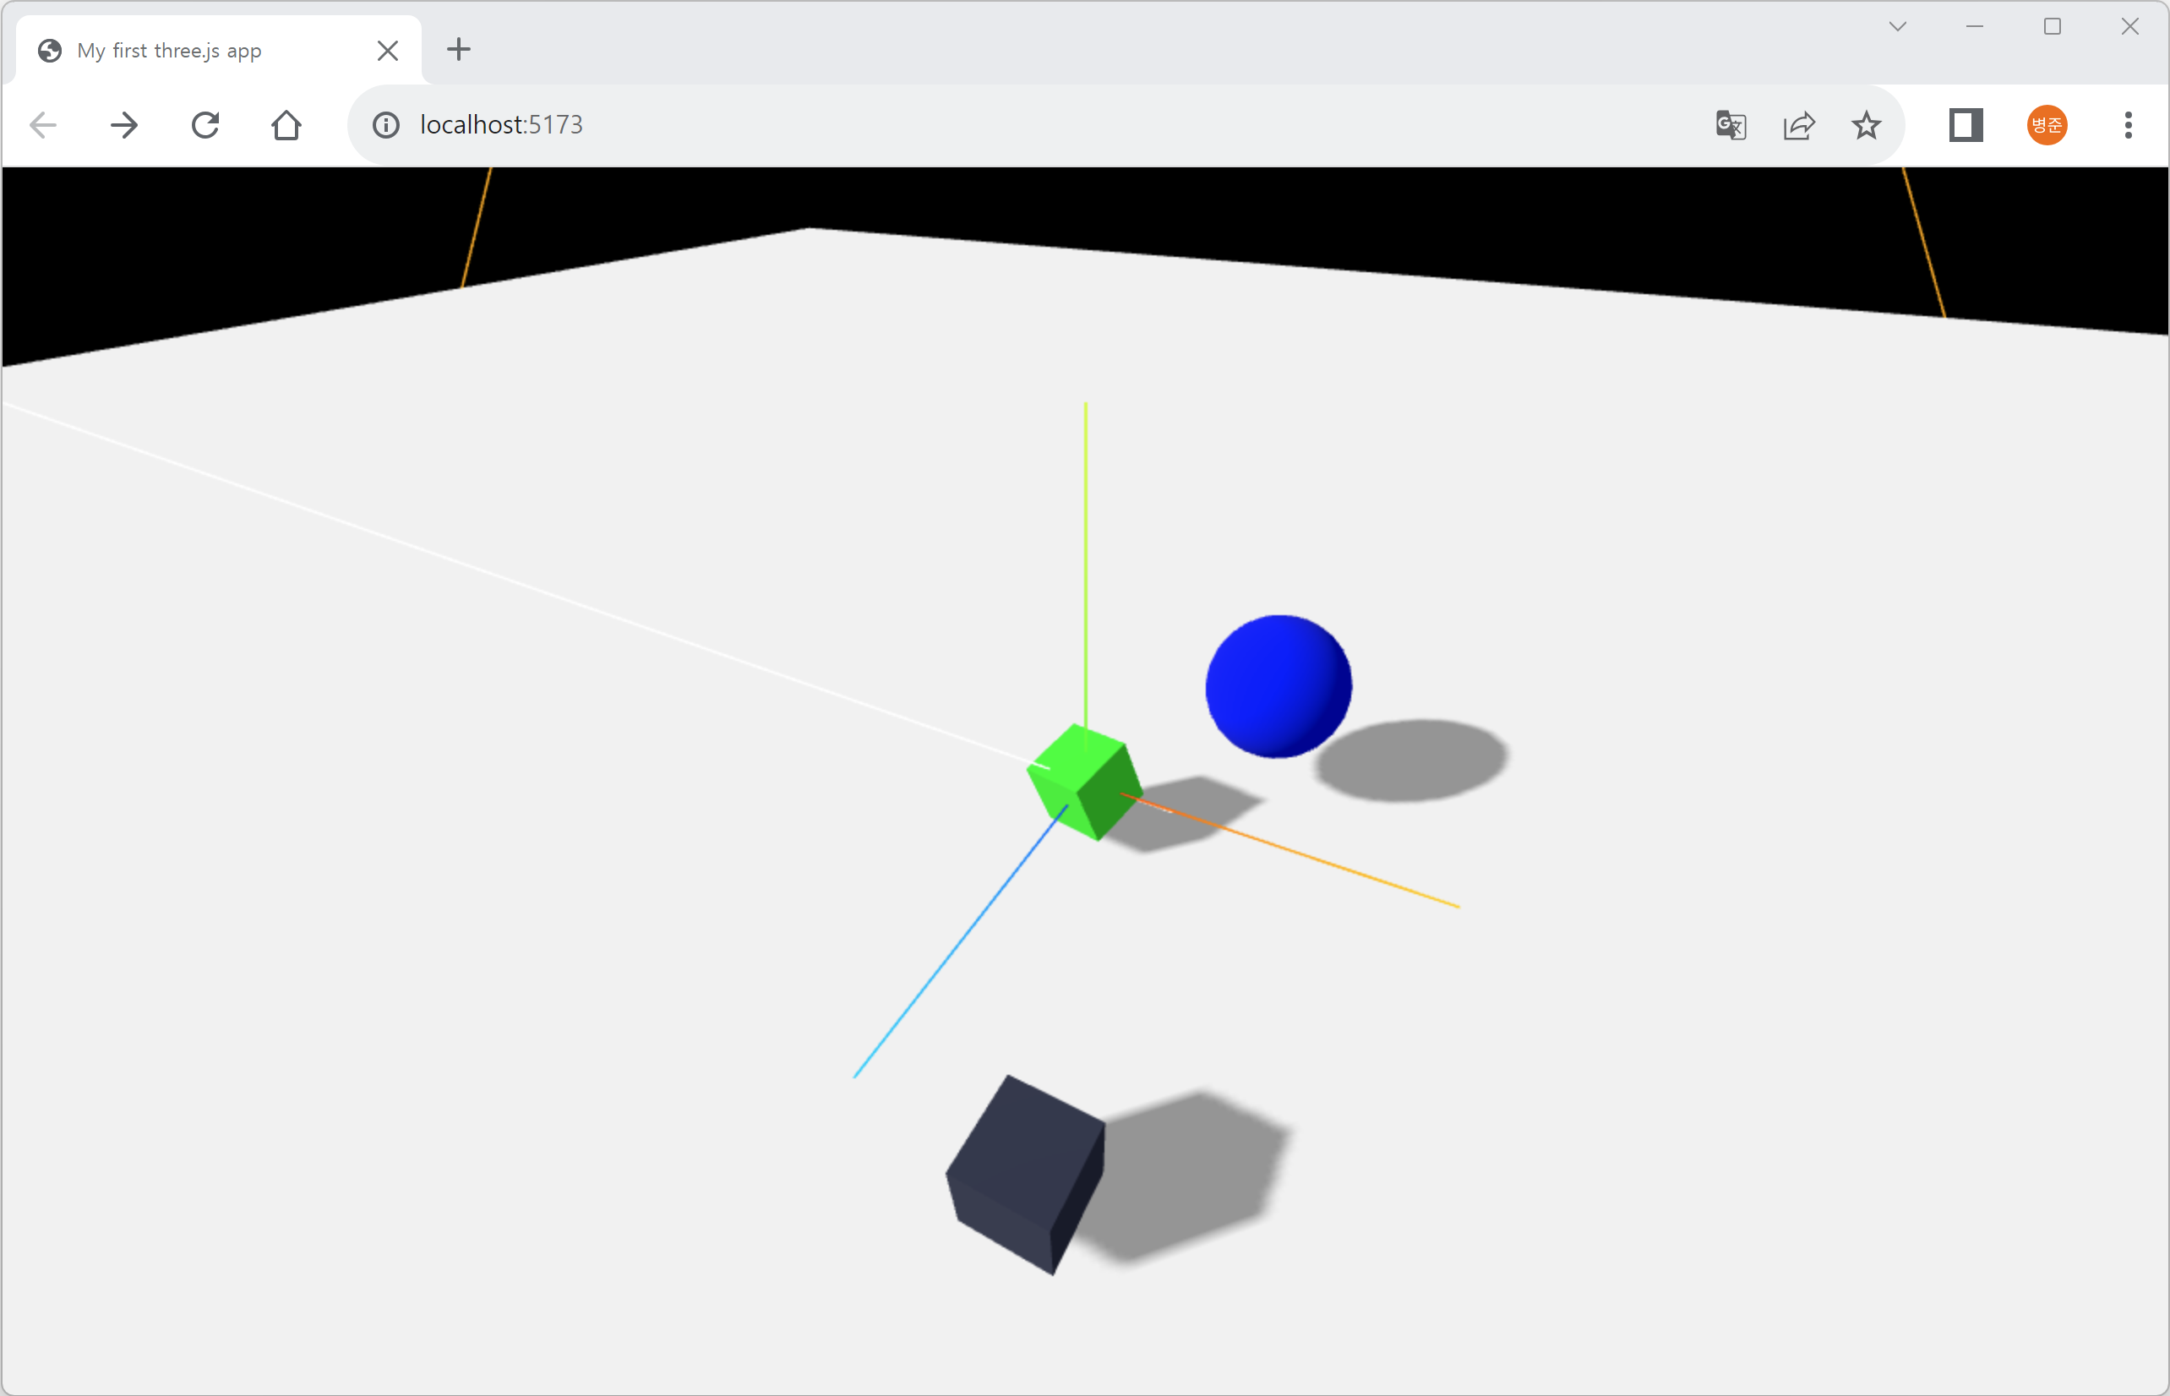This screenshot has width=2170, height=1396.
Task: Click the share page icon
Action: 1798,125
